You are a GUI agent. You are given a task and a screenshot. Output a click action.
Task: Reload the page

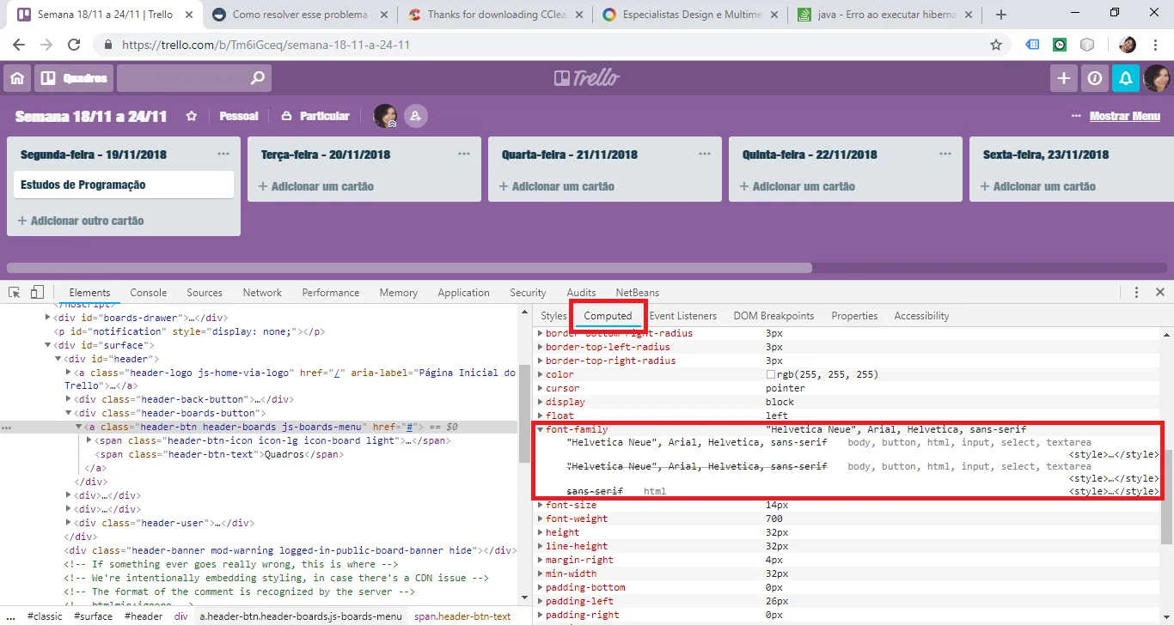tap(74, 45)
